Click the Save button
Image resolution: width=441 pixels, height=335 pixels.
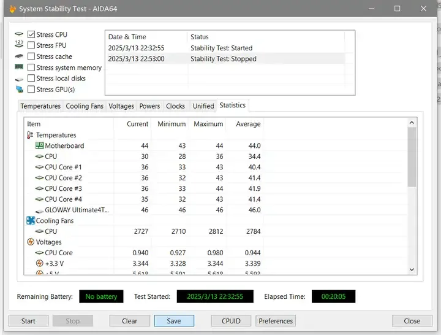click(174, 321)
